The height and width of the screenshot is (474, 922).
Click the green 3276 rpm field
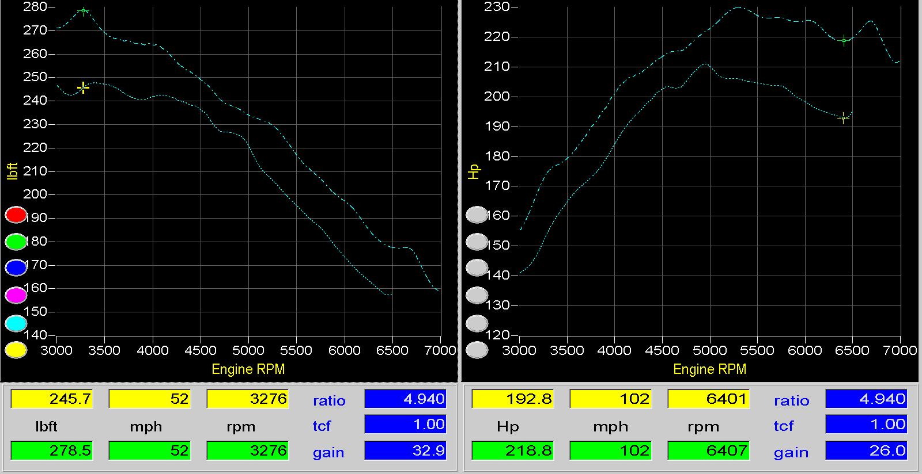248,450
